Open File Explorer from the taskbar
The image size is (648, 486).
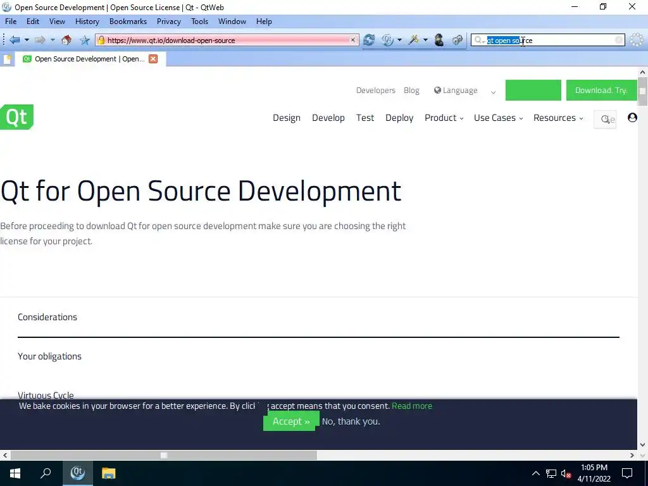[108, 473]
